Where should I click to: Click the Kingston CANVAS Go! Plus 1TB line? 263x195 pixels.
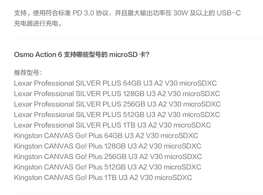(103, 178)
